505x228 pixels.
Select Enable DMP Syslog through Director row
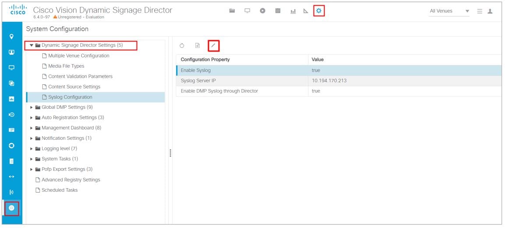[x=339, y=91]
